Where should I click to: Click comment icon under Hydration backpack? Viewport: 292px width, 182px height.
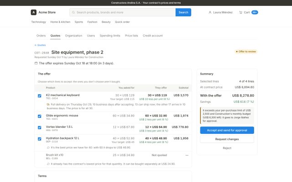pyautogui.click(x=48, y=147)
